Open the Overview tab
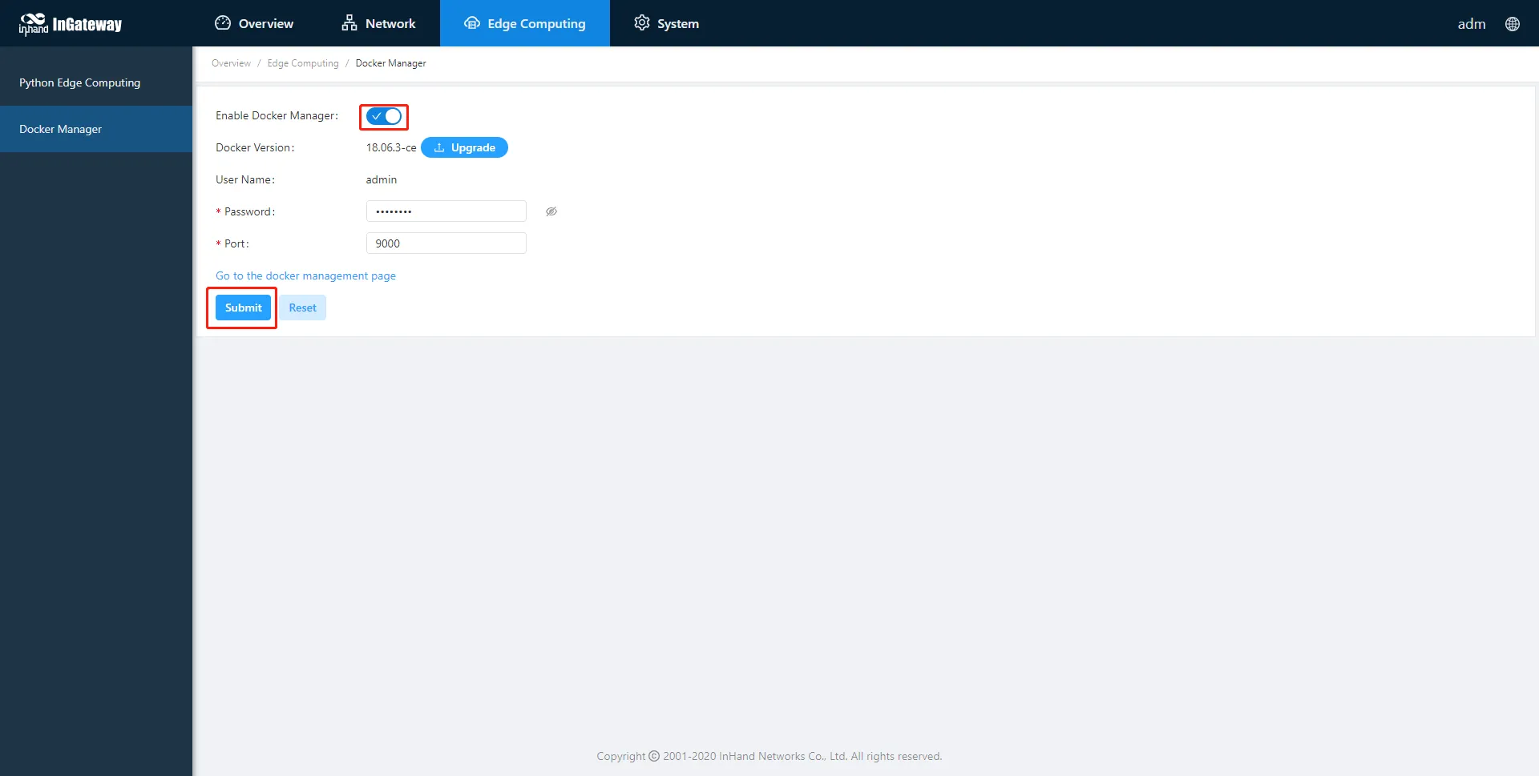 [x=254, y=23]
